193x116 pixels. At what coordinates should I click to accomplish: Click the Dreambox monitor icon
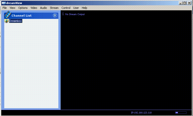pyautogui.click(x=6, y=21)
